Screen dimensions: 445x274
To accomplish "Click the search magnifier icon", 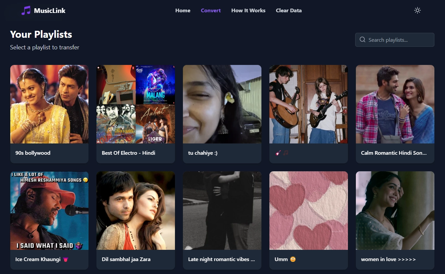I will [x=362, y=40].
